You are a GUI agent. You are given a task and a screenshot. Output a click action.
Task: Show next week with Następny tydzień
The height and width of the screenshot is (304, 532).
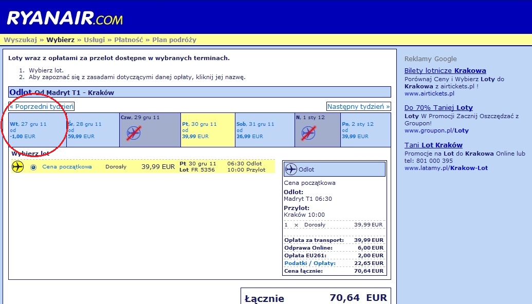[359, 106]
